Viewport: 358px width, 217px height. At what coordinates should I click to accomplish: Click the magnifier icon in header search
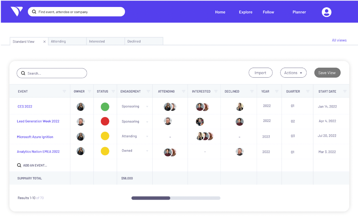34,12
